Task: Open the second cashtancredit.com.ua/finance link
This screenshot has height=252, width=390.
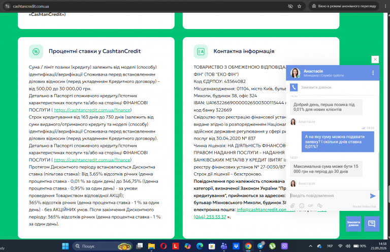Action: [x=92, y=160]
